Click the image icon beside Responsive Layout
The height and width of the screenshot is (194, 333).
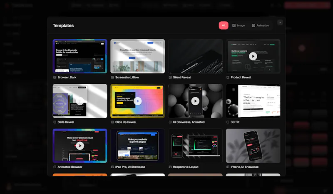(x=170, y=167)
